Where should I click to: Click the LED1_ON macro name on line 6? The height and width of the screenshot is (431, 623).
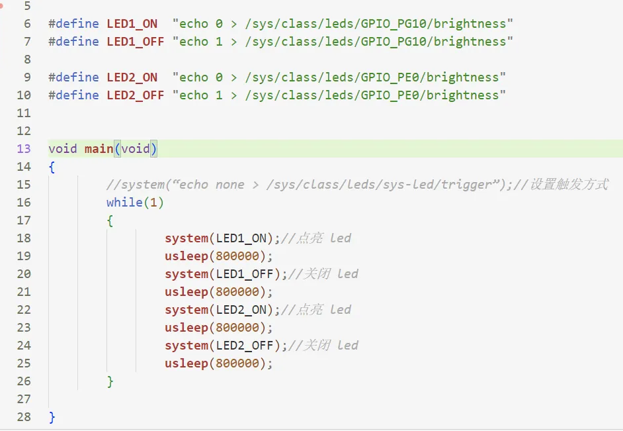pyautogui.click(x=132, y=24)
